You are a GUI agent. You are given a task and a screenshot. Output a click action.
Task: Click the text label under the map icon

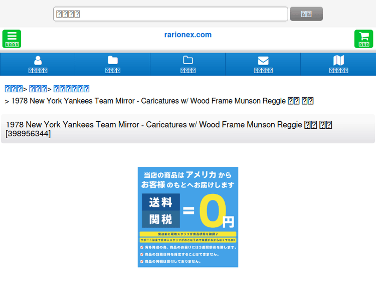click(338, 71)
